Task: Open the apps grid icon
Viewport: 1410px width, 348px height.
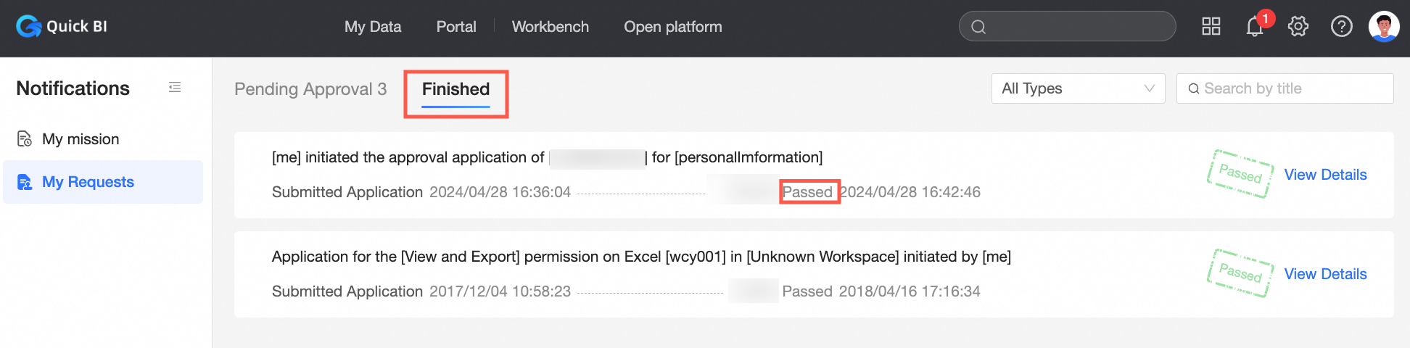Action: coord(1211,27)
